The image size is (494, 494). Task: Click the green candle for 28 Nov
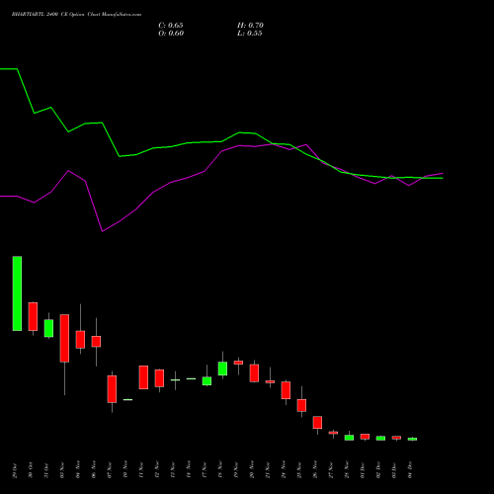(x=349, y=438)
